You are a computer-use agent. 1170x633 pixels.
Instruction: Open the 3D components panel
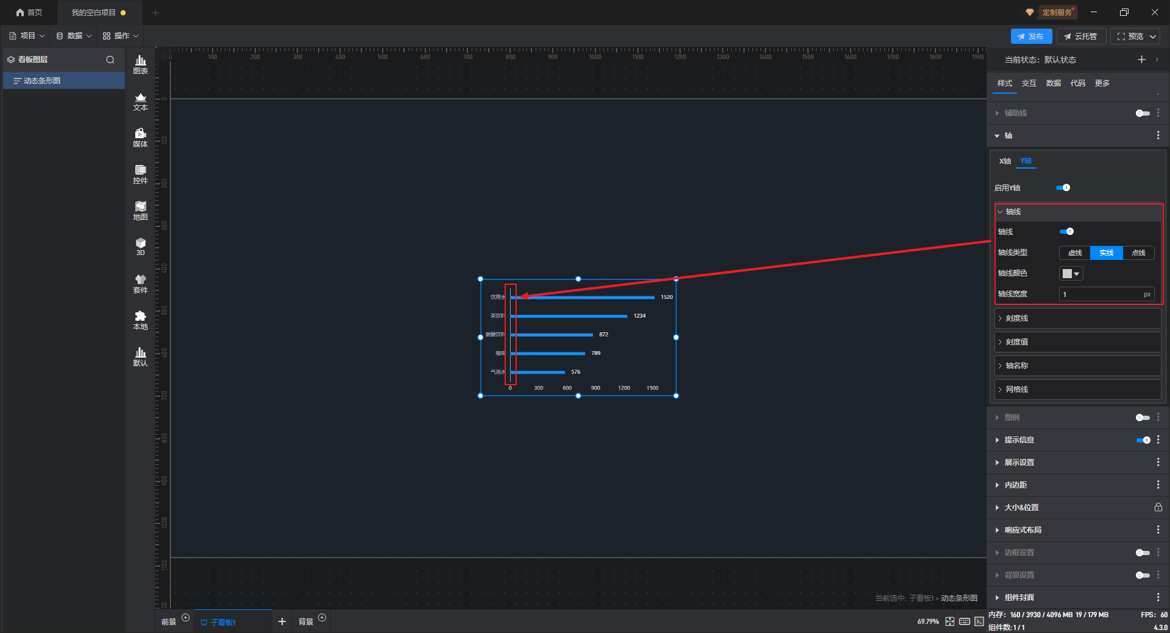point(140,247)
